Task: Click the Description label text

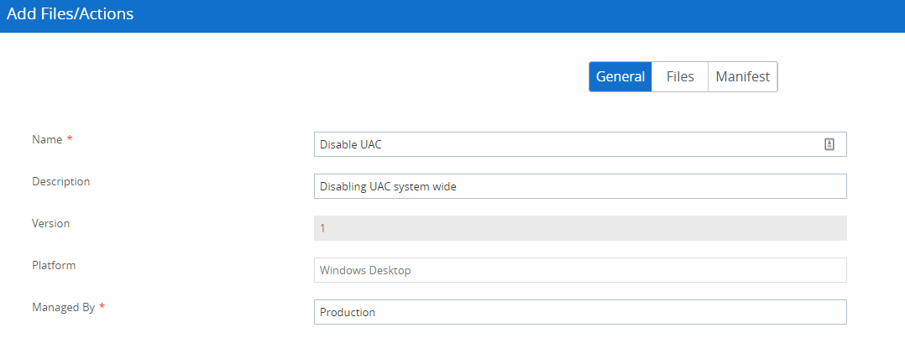Action: coord(60,181)
